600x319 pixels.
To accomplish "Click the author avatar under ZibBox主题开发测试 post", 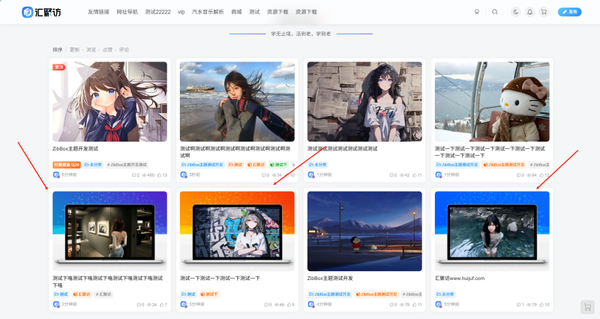I will [56, 174].
